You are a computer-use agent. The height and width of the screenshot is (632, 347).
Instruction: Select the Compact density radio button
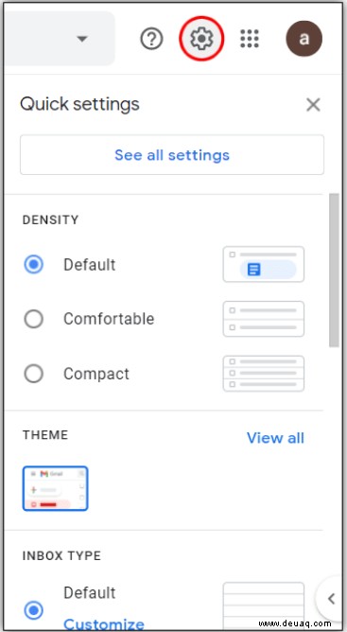point(33,374)
